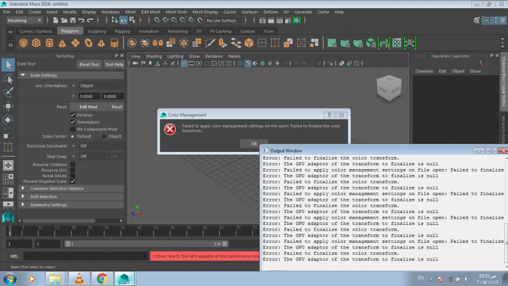508x286 pixels.
Task: Click the Reset Tool button
Action: (x=89, y=64)
